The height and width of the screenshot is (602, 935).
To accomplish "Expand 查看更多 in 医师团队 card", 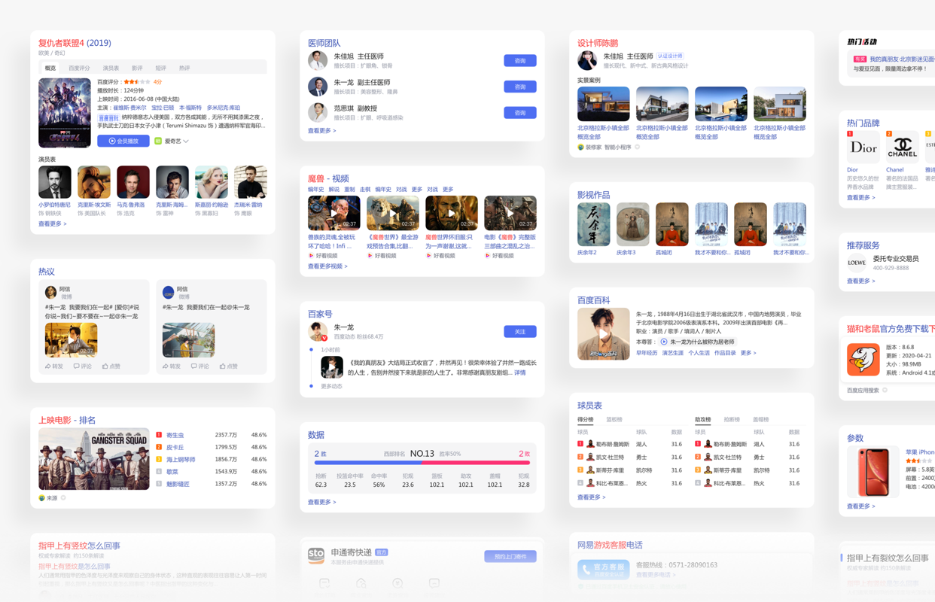I will pyautogui.click(x=321, y=131).
